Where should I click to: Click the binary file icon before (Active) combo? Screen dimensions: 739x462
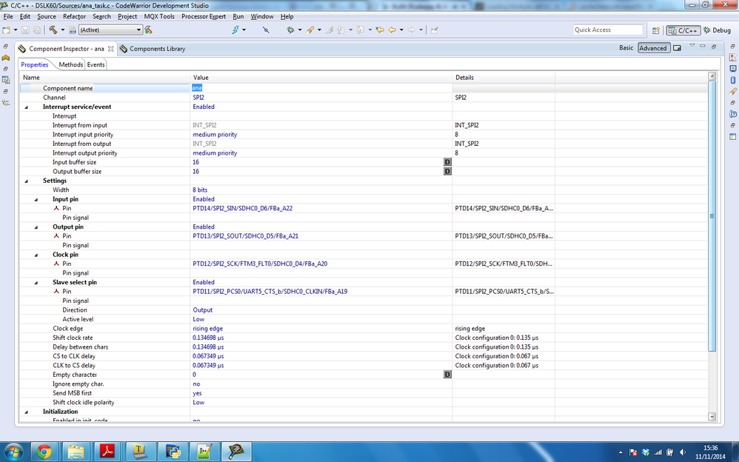click(72, 30)
